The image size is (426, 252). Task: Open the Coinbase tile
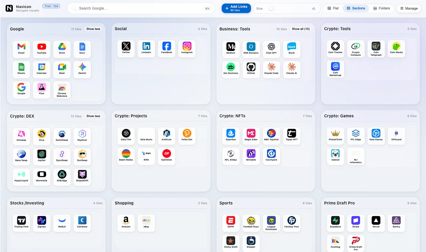82,223
